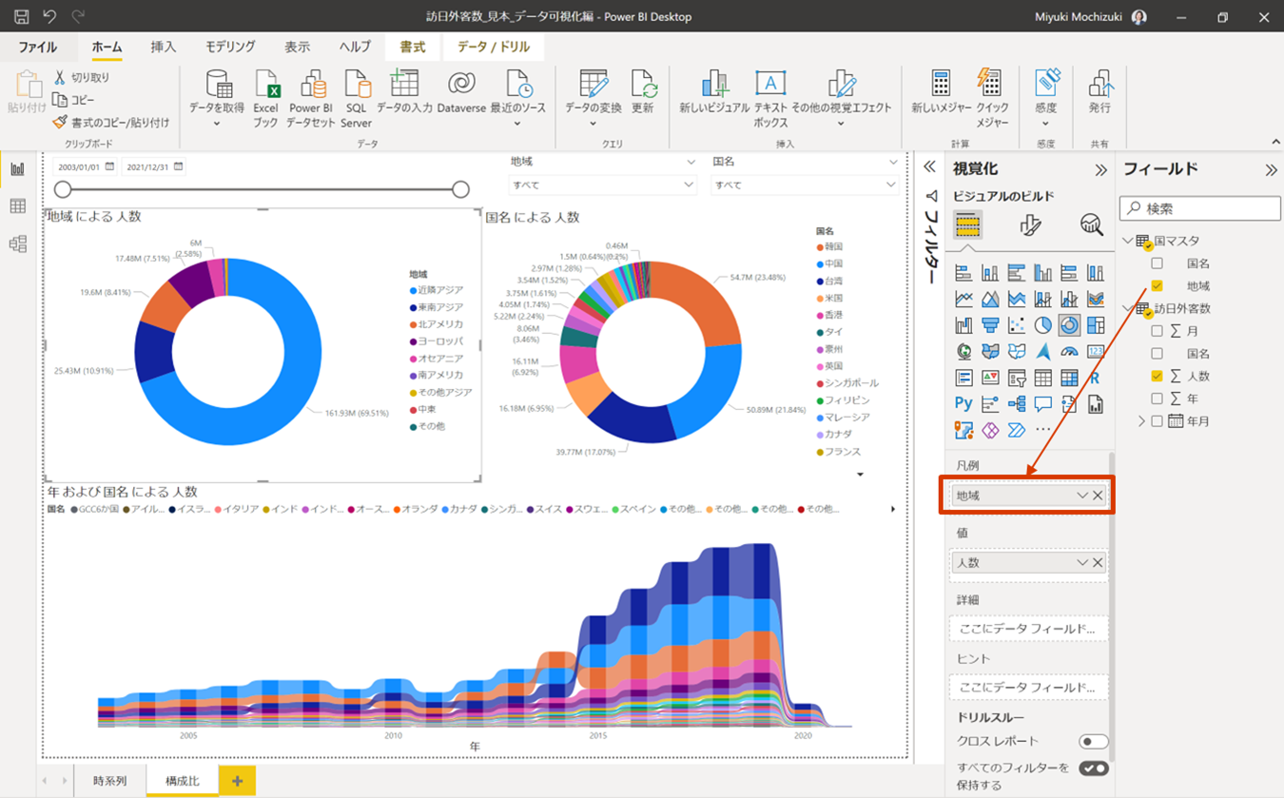Open the 書式 ribbon tab
Image resolution: width=1284 pixels, height=798 pixels.
(413, 47)
